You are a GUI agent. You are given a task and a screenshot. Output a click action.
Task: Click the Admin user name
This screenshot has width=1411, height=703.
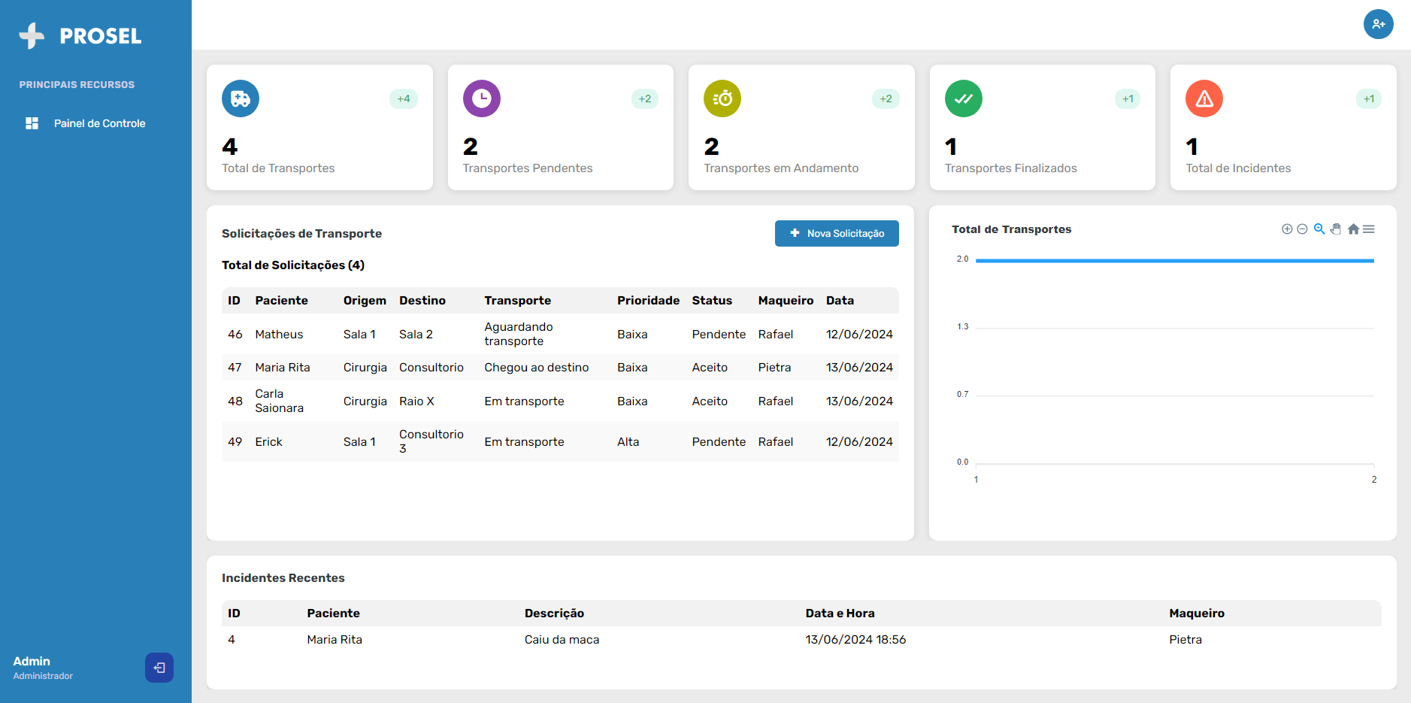point(32,661)
